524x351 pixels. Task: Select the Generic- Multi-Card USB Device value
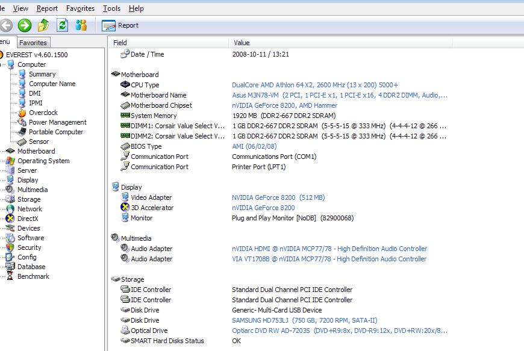click(x=276, y=310)
